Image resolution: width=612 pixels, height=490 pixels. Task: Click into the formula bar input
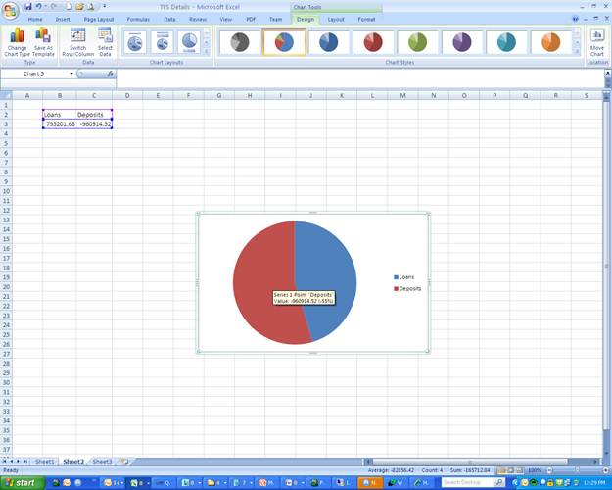coord(359,77)
